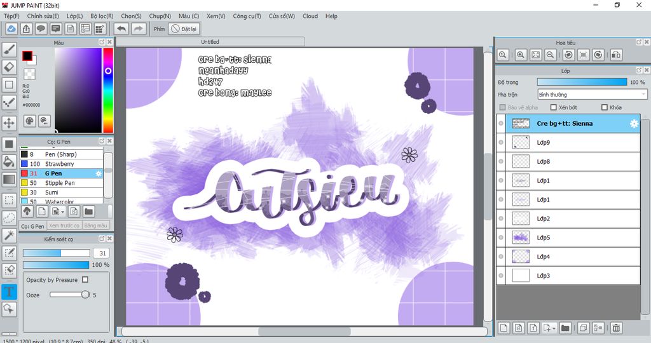Adjust the Độ trong layer opacity bar
This screenshot has height=343, width=651.
click(582, 82)
